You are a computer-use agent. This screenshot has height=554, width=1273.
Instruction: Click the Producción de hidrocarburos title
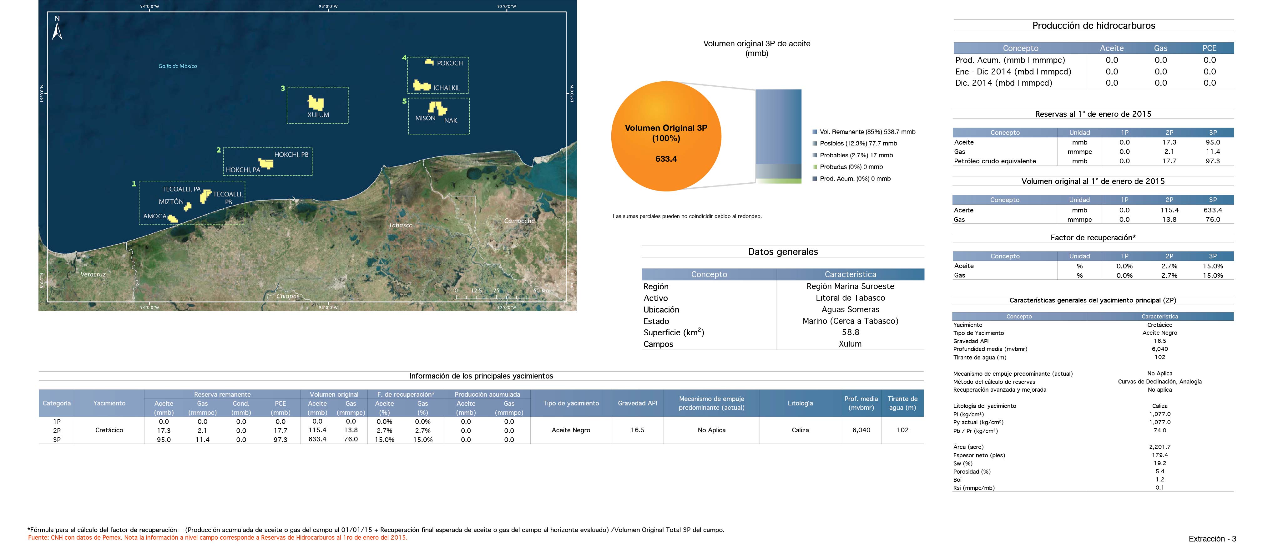click(1093, 26)
